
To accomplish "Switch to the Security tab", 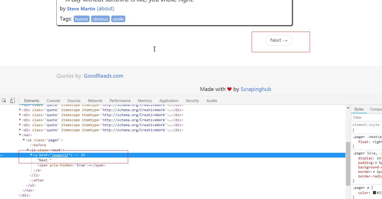I will pyautogui.click(x=192, y=101).
